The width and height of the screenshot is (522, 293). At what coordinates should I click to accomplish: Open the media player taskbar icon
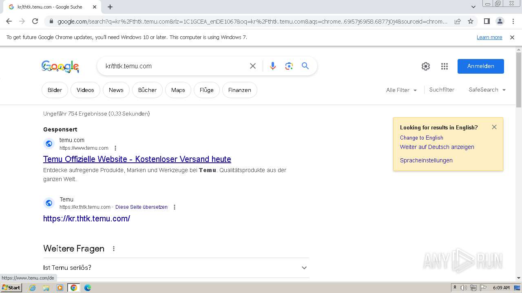click(60, 288)
